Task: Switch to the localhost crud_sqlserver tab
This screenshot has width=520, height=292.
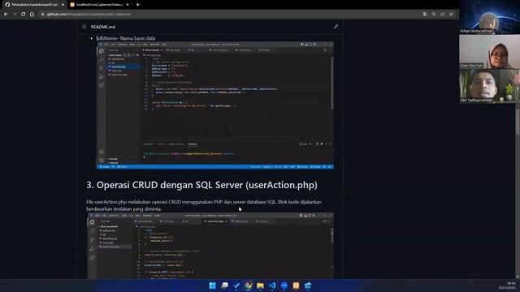Action: coord(99,5)
